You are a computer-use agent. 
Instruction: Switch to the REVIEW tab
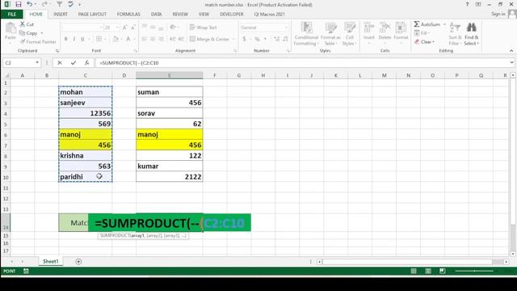coord(180,15)
